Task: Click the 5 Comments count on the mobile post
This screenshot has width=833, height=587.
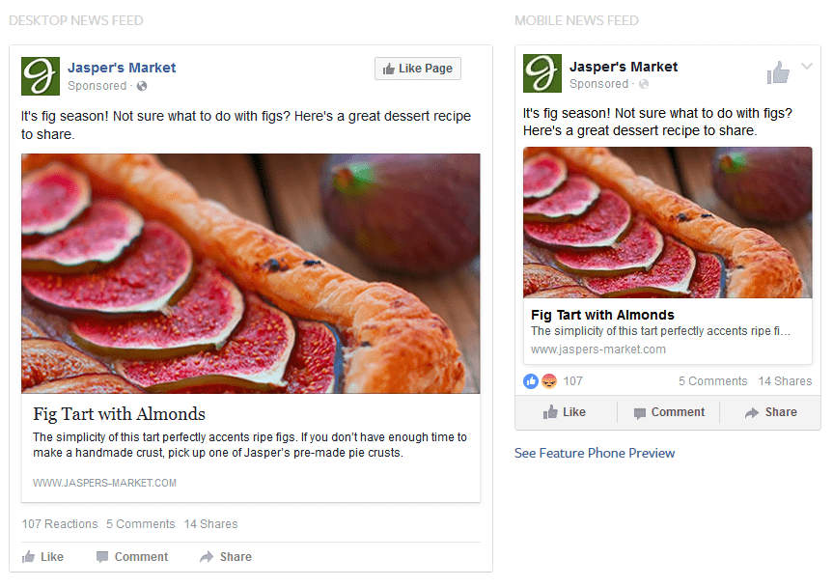Action: (x=713, y=381)
